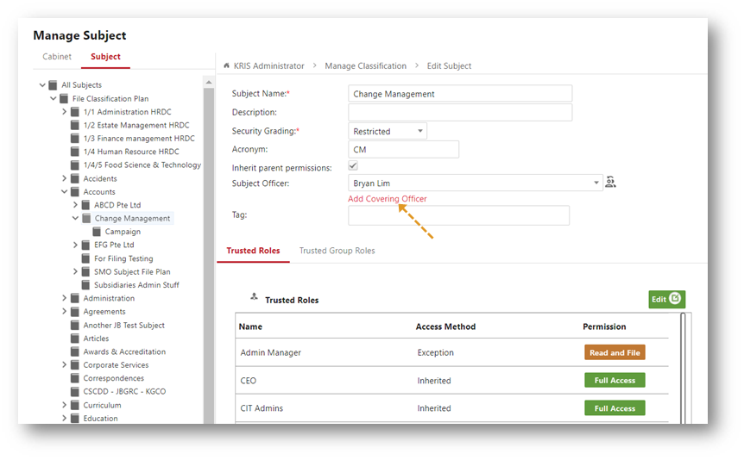Screen dimensions: 744x460
Task: Click the green Edit button
Action: [666, 299]
